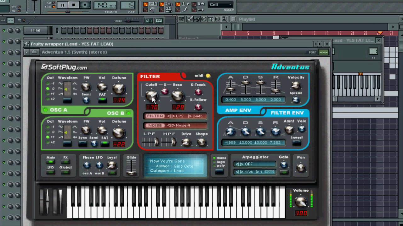403x226 pixels.
Task: Select OSC B octave 0 LED
Action: [x=48, y=132]
